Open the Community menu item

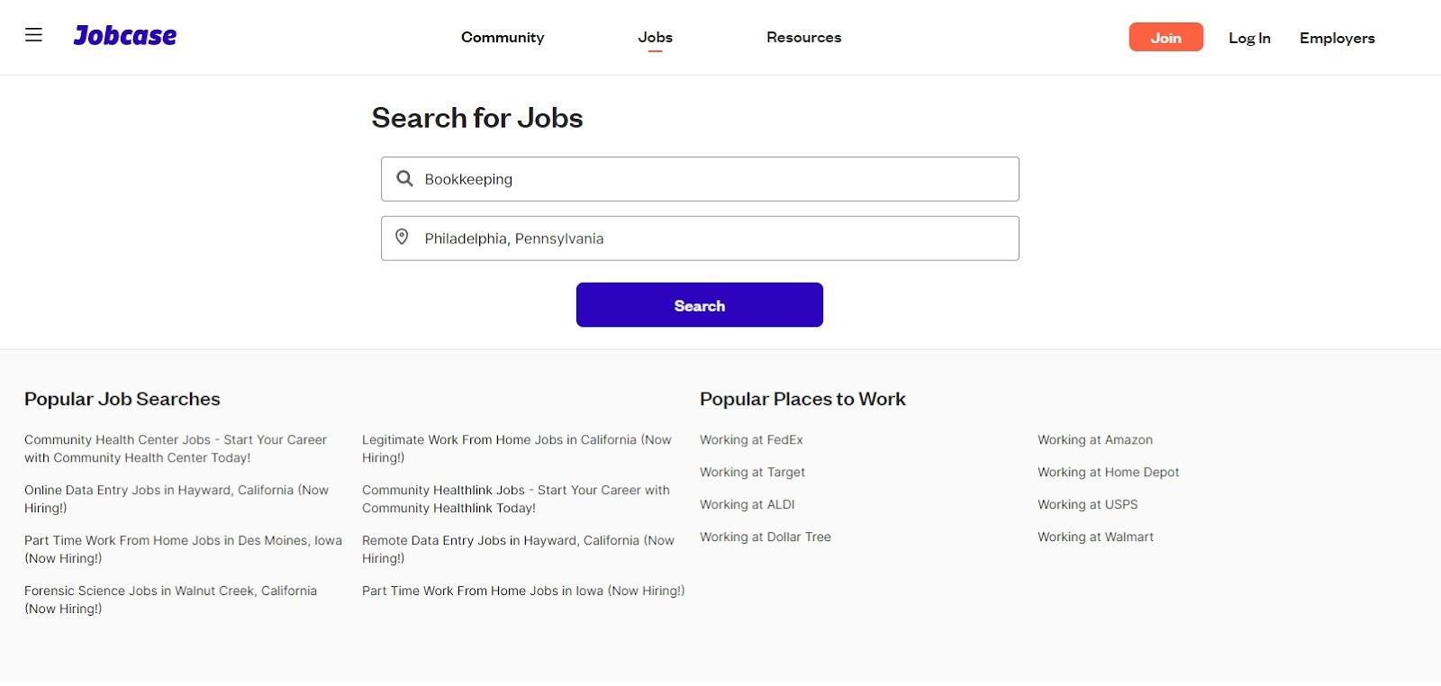pos(503,37)
